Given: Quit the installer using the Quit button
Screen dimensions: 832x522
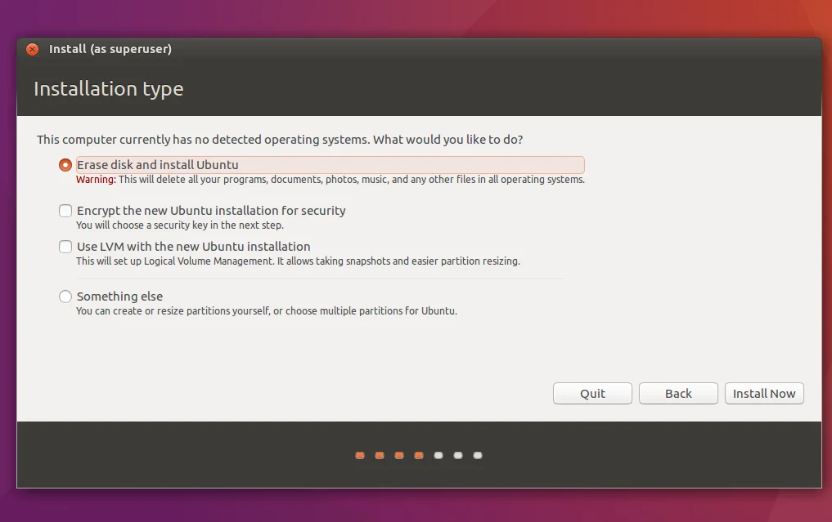Looking at the screenshot, I should tap(592, 394).
